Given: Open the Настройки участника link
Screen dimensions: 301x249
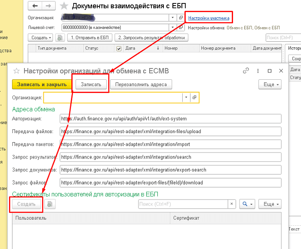Looking at the screenshot, I should (209, 18).
